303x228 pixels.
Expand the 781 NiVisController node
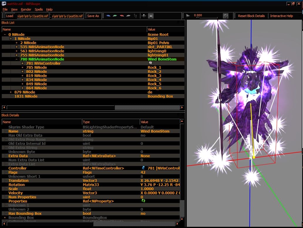22,63
